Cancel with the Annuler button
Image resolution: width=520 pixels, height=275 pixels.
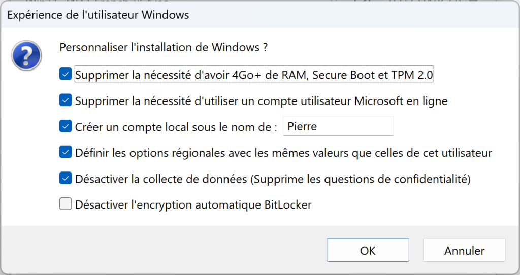pos(464,250)
